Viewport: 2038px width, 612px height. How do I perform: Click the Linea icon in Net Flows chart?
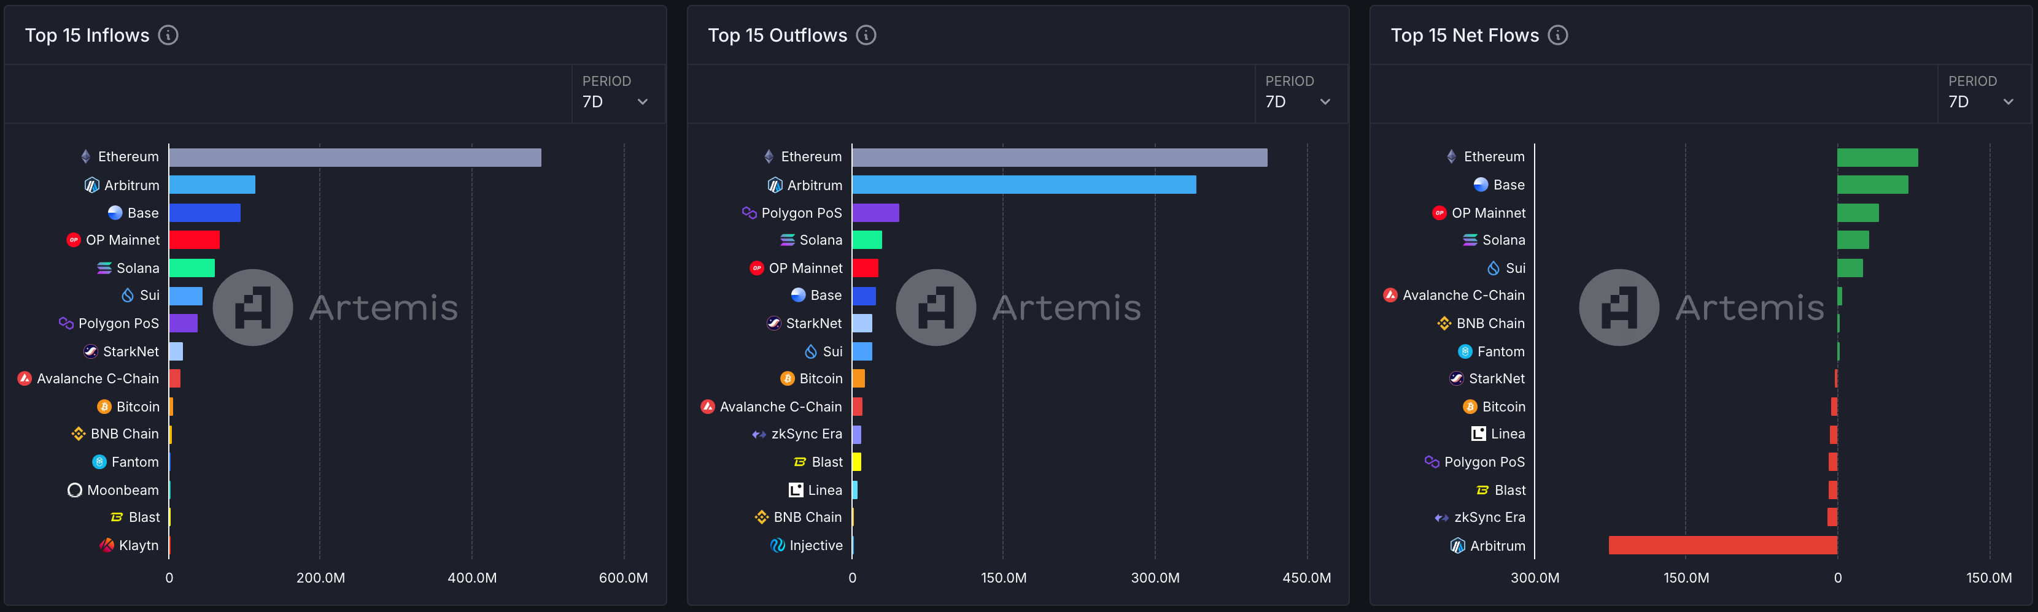[1478, 434]
